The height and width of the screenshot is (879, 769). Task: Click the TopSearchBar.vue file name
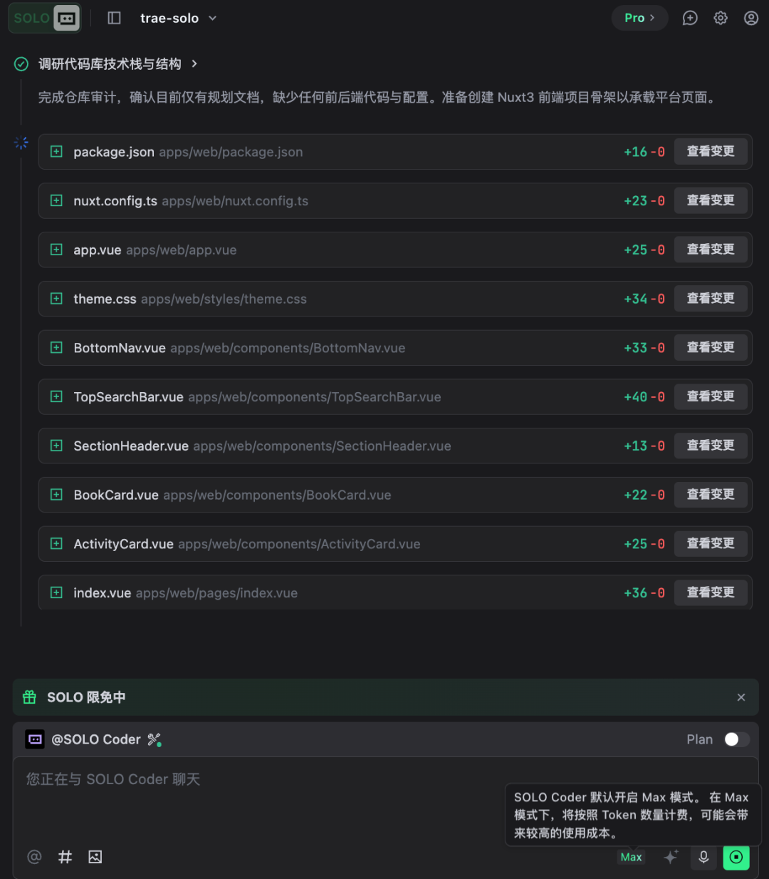point(129,397)
